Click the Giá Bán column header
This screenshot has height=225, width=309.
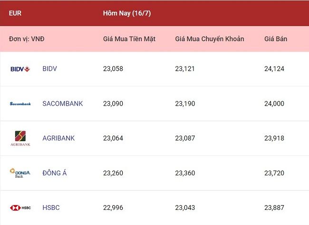(x=276, y=39)
